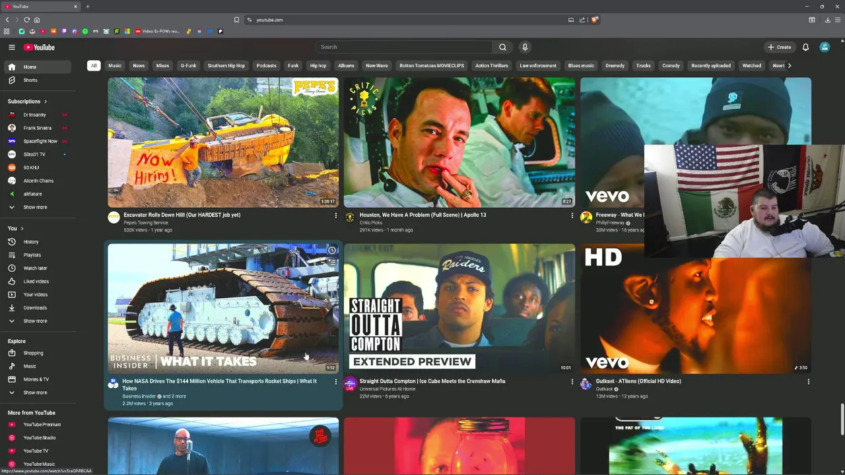Open the Apollo 13 Houston video thumbnail
Viewport: 845px width, 475px height.
pyautogui.click(x=459, y=142)
